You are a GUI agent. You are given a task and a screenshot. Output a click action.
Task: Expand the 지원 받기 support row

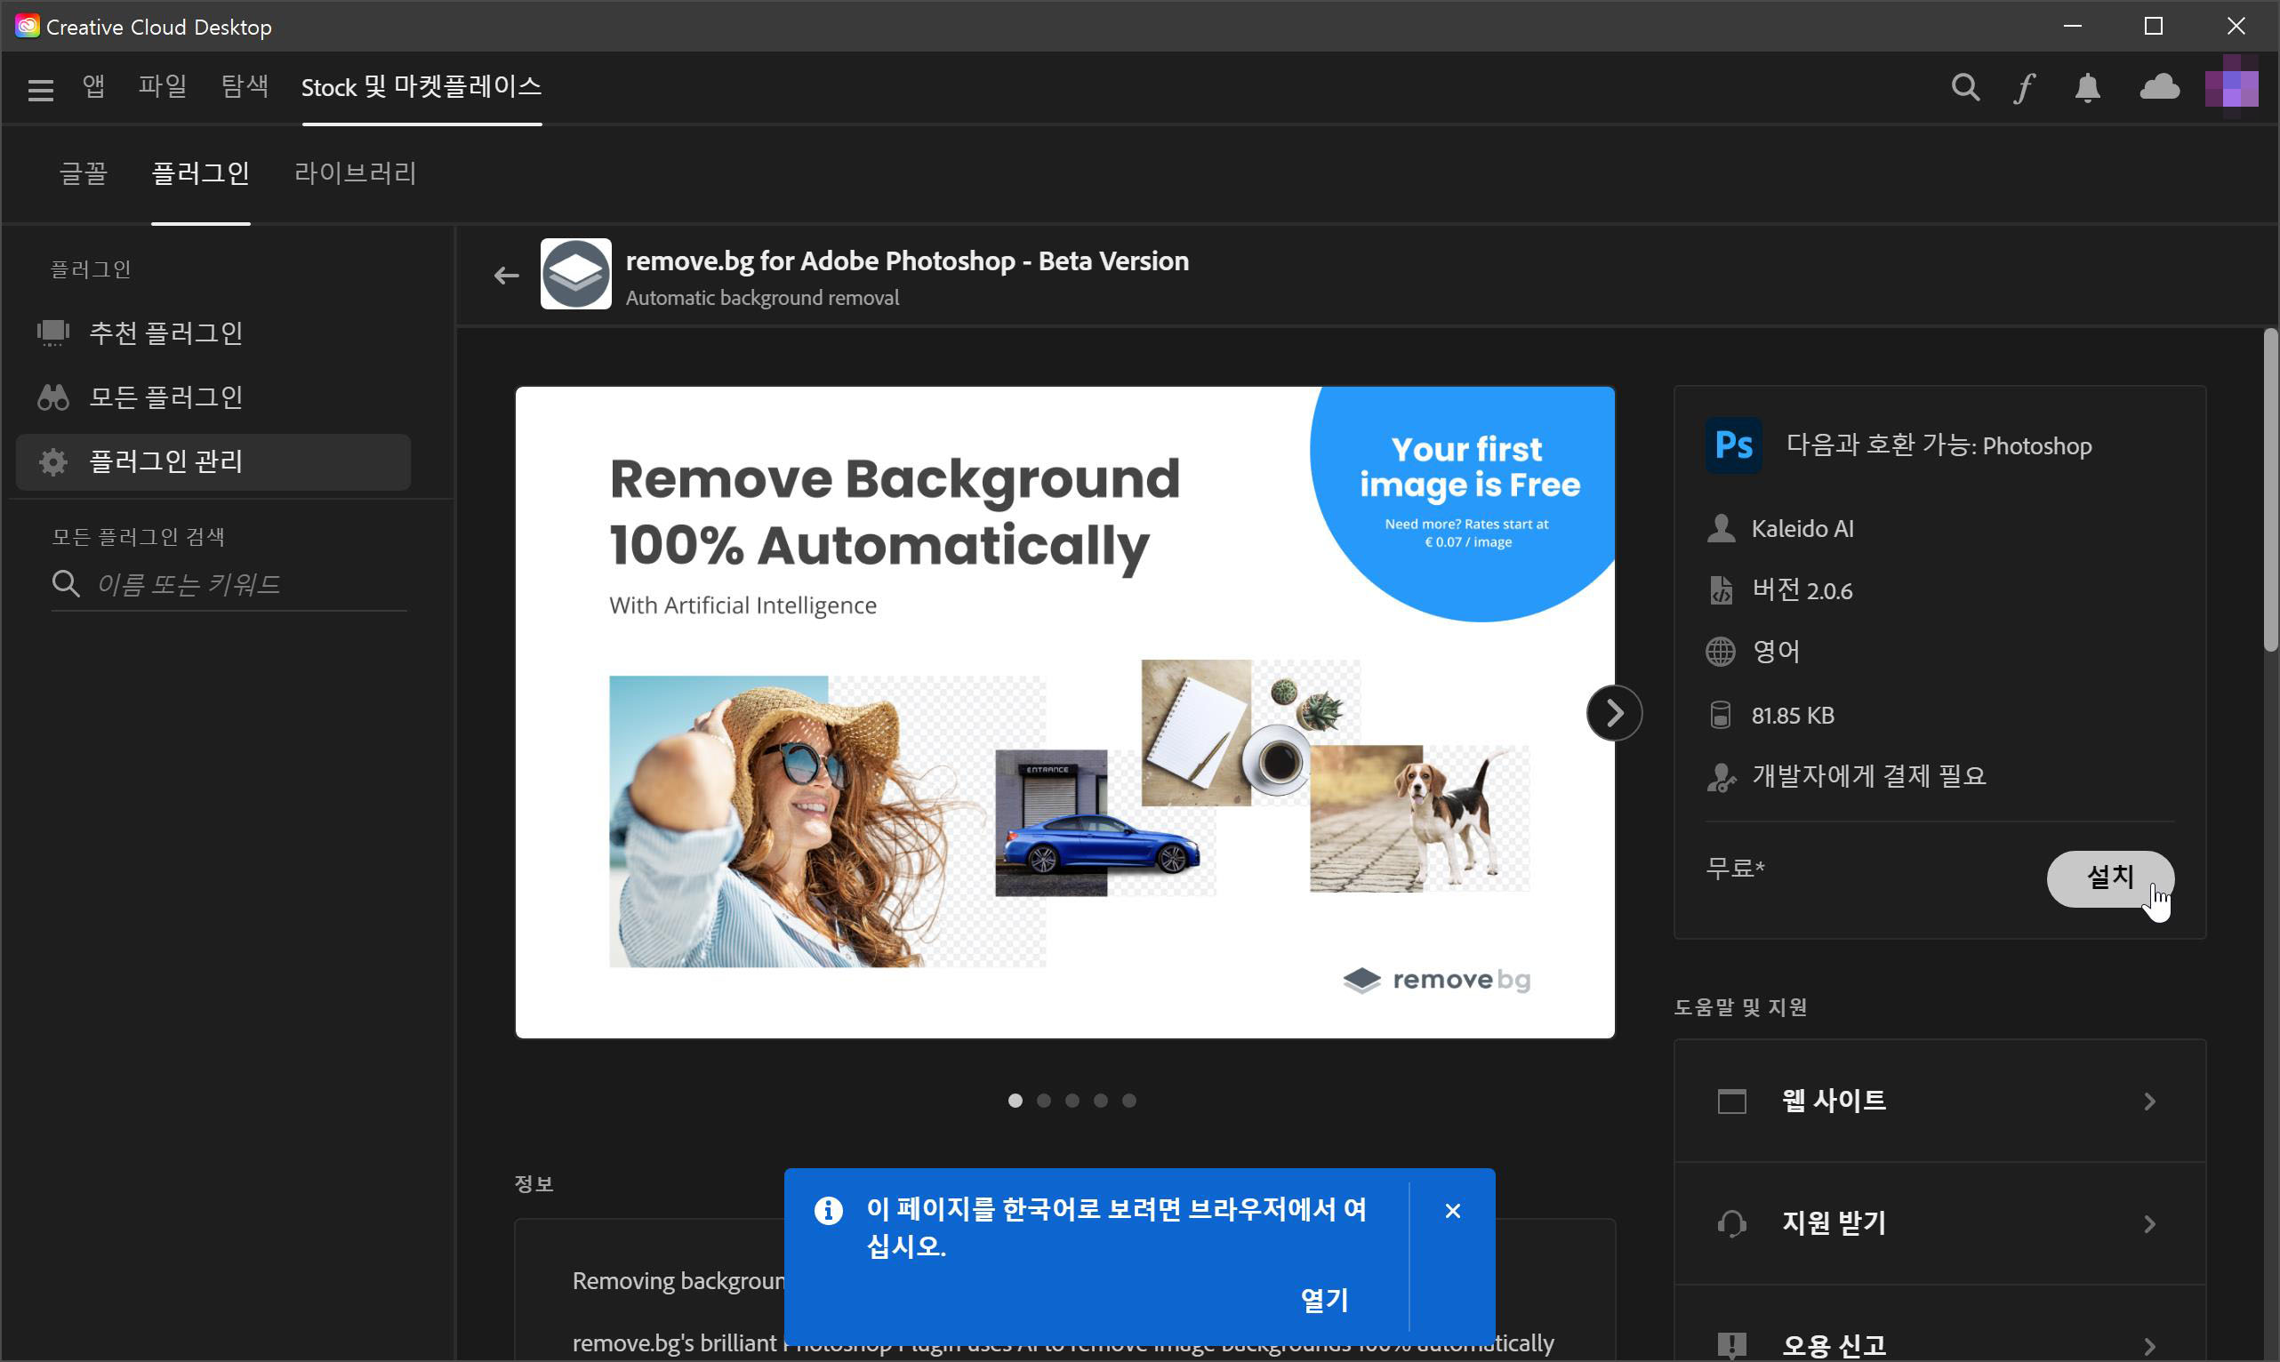click(1939, 1223)
